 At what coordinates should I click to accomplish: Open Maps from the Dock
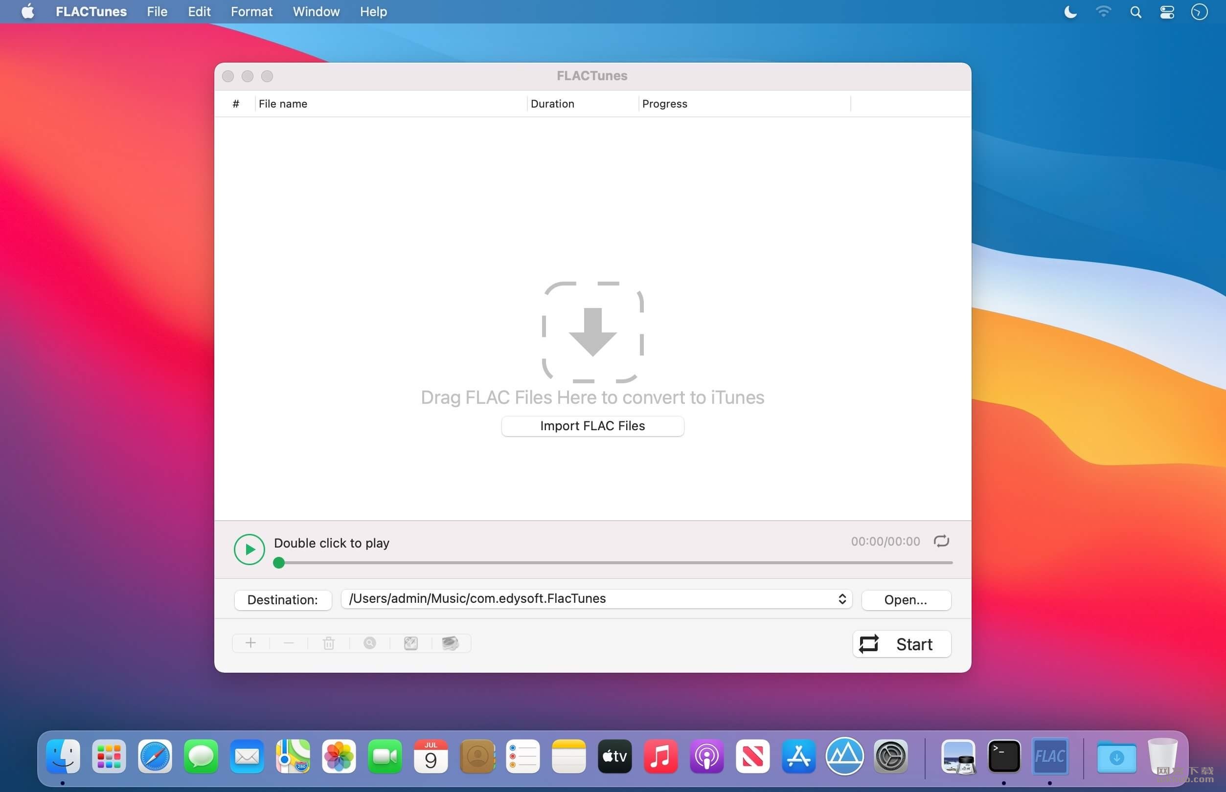pyautogui.click(x=293, y=756)
